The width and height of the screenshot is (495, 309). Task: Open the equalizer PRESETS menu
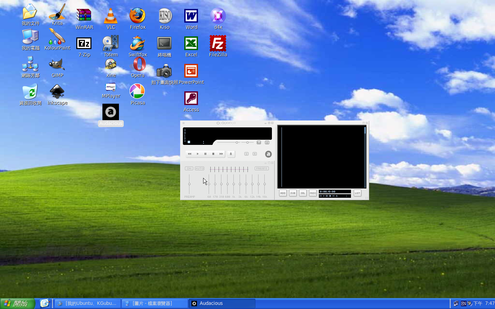point(262,168)
